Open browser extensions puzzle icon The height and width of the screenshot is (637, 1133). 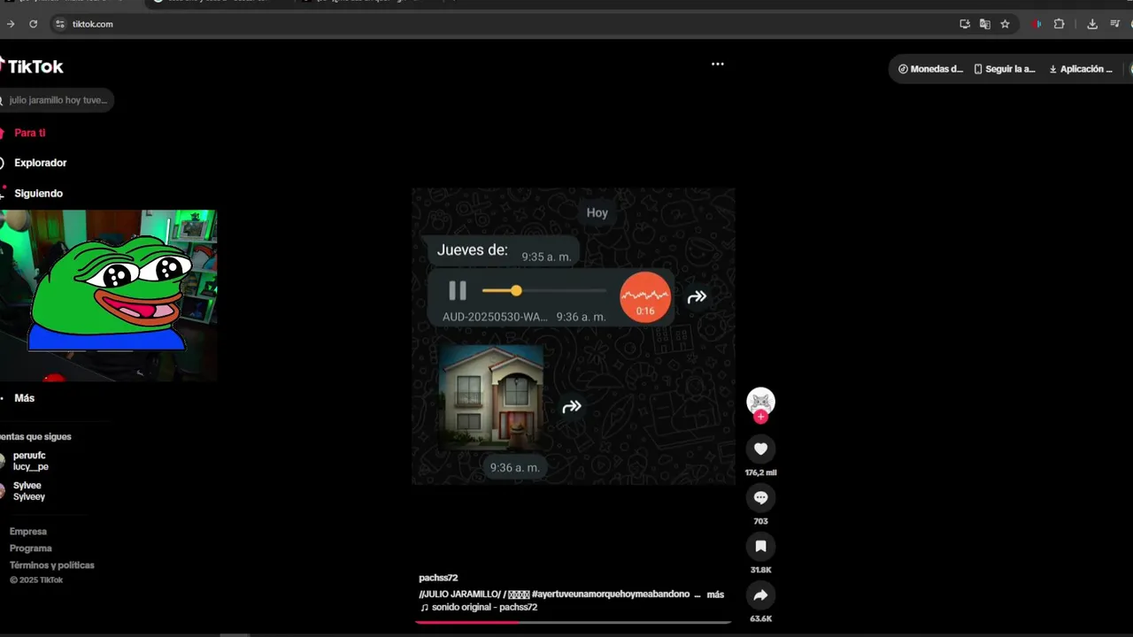(1059, 24)
